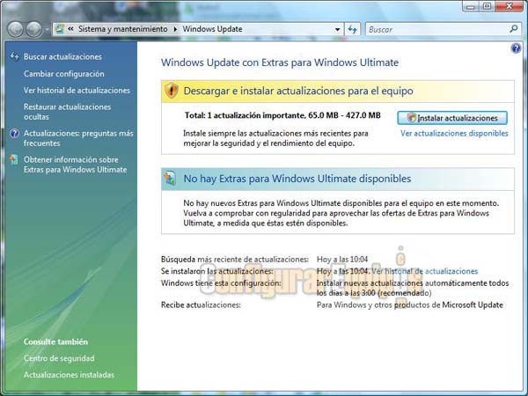The height and width of the screenshot is (396, 528).
Task: Click the heading Windows Update con Extras para Windows Ultimate
Action: [280, 62]
